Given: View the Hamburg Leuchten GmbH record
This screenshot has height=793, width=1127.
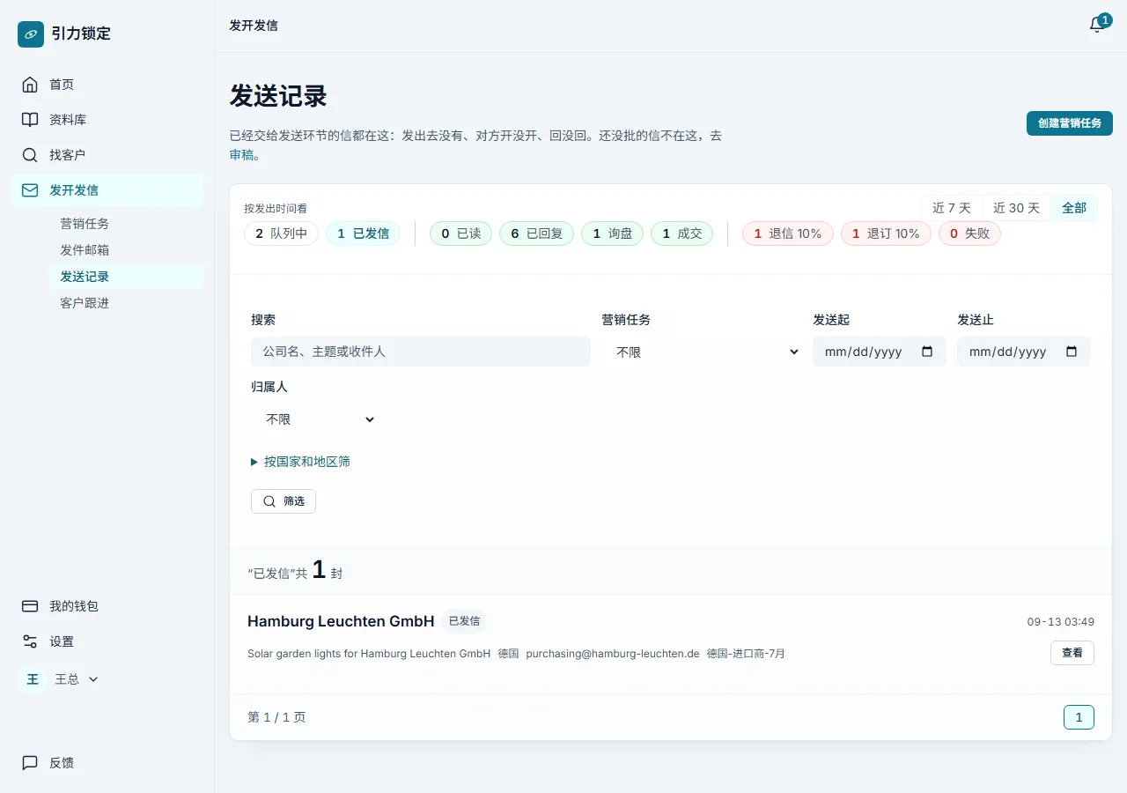Looking at the screenshot, I should coord(1072,653).
